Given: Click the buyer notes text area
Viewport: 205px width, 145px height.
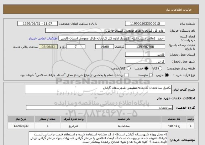Looking at the screenshot, I should 99,138.
